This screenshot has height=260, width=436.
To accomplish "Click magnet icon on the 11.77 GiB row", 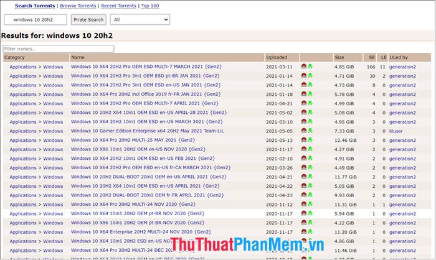I will tap(304, 177).
